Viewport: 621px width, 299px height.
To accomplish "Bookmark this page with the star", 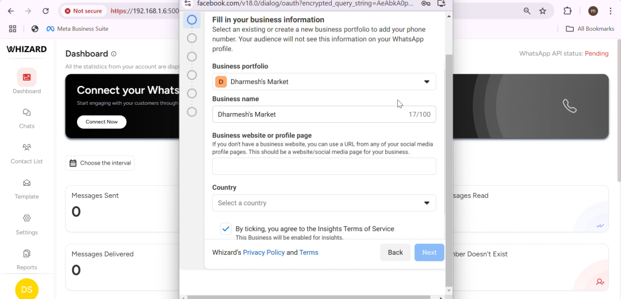I will coord(543,11).
